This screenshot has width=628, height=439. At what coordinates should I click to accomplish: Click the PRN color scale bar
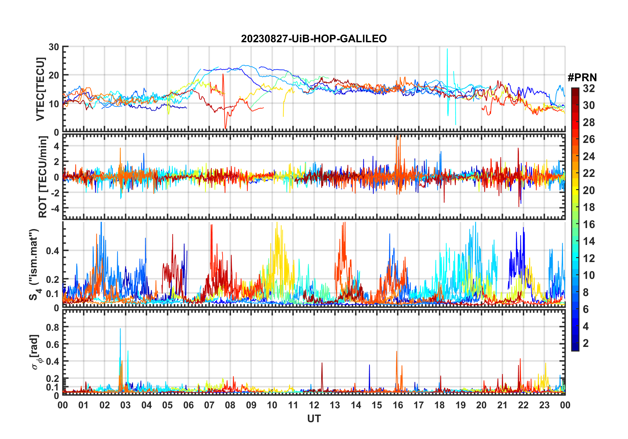click(x=575, y=219)
